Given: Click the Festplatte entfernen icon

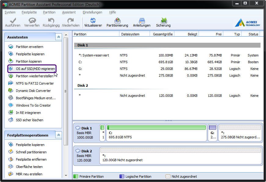Looking at the screenshot, I should 11,159.
